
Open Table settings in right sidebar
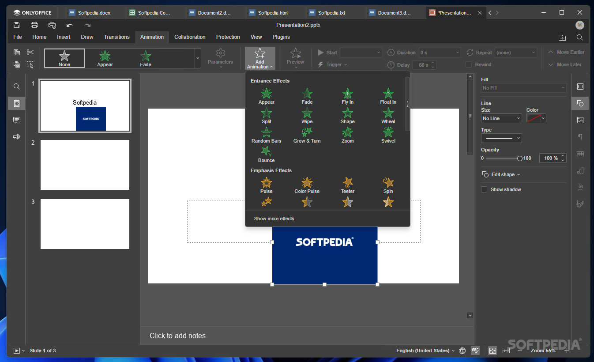coord(580,154)
